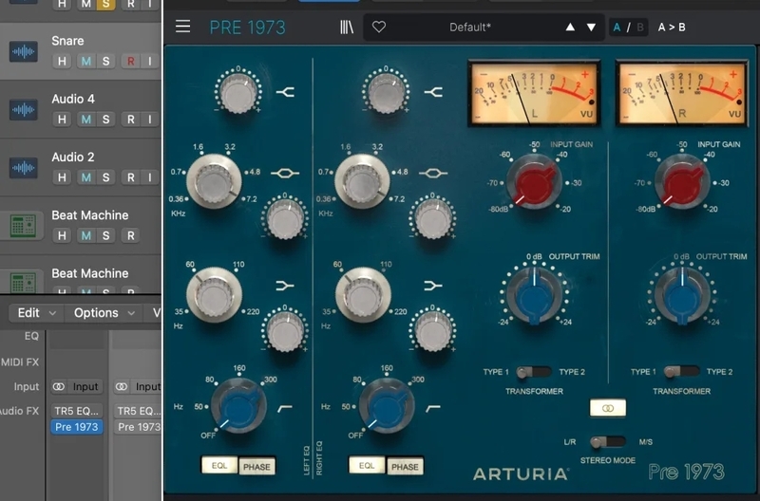Select the Pre 1973 plugin slot highlighted blue

pyautogui.click(x=77, y=427)
